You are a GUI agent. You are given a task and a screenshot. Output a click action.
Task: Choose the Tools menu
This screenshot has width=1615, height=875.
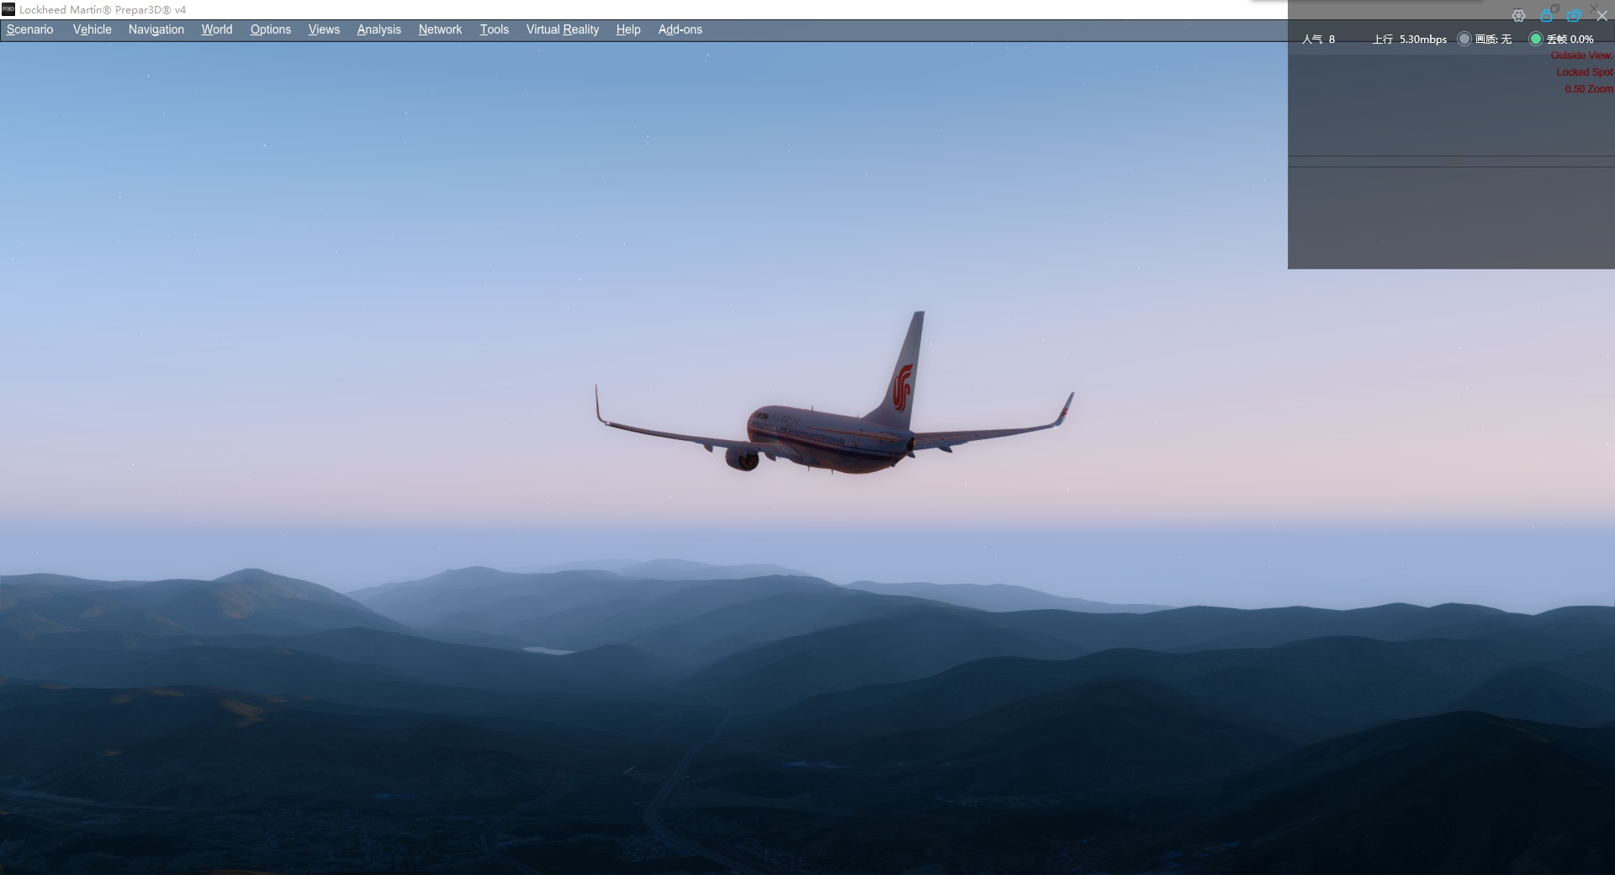[494, 29]
